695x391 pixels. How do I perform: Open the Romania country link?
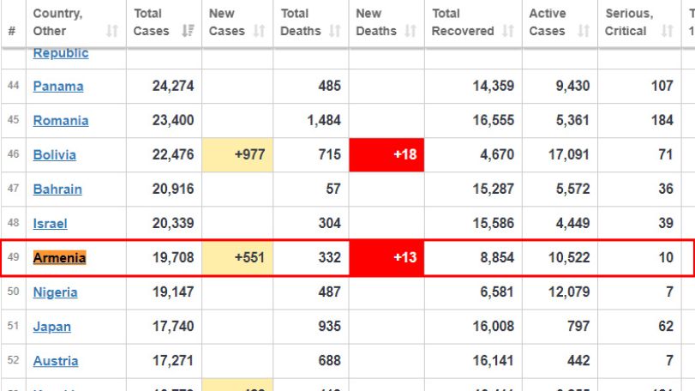(61, 121)
